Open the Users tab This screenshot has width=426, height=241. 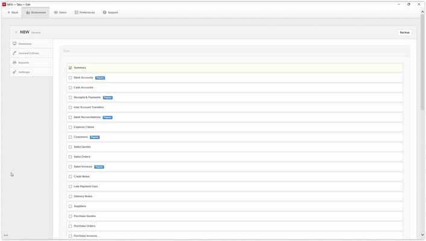click(x=60, y=13)
